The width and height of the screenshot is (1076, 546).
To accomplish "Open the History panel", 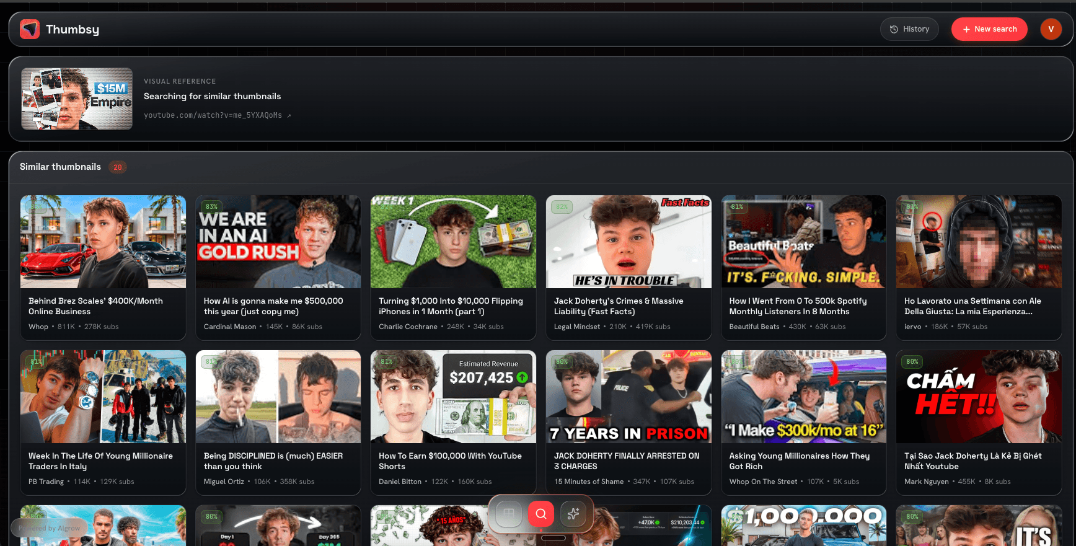I will pos(909,29).
